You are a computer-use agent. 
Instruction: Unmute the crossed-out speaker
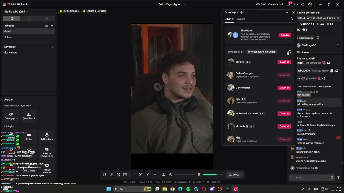tap(170, 175)
